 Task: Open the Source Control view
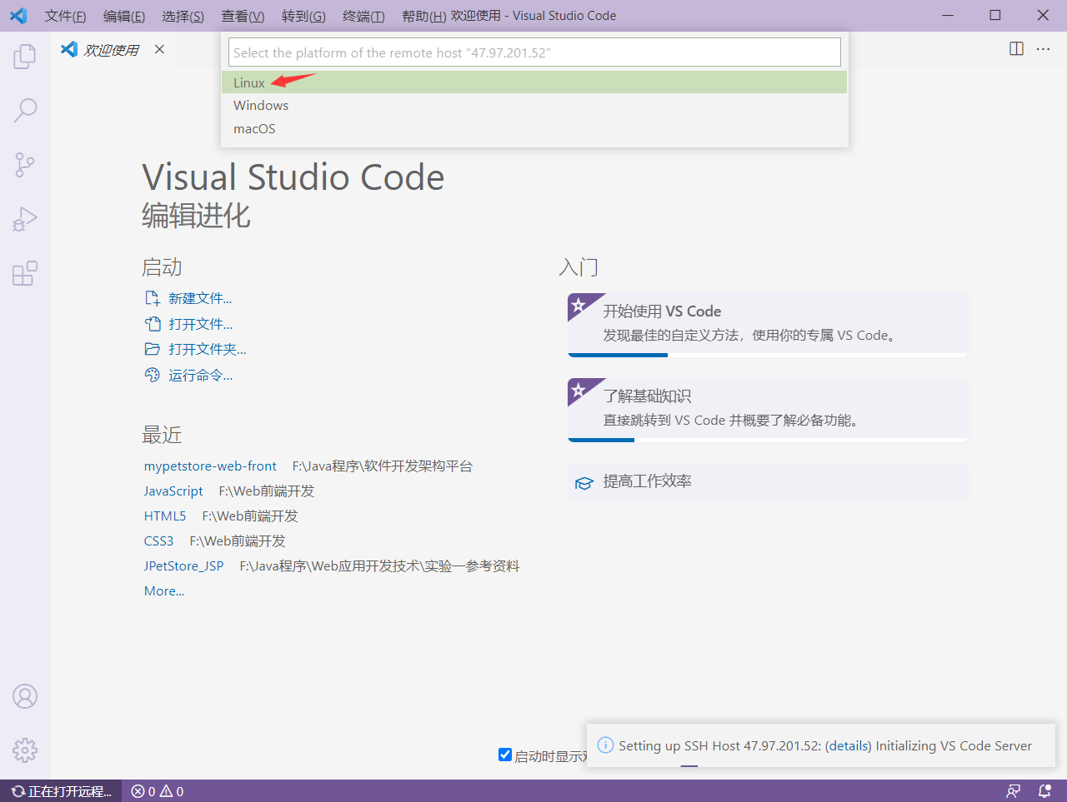[25, 165]
